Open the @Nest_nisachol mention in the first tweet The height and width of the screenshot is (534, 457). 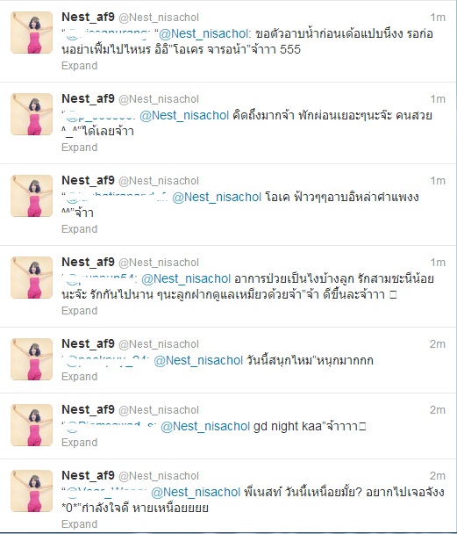(x=204, y=33)
